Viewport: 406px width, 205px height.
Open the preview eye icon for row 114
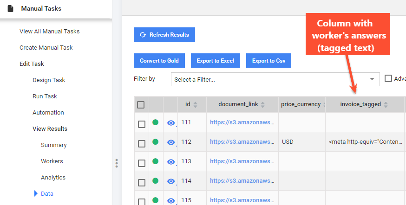pos(171,181)
